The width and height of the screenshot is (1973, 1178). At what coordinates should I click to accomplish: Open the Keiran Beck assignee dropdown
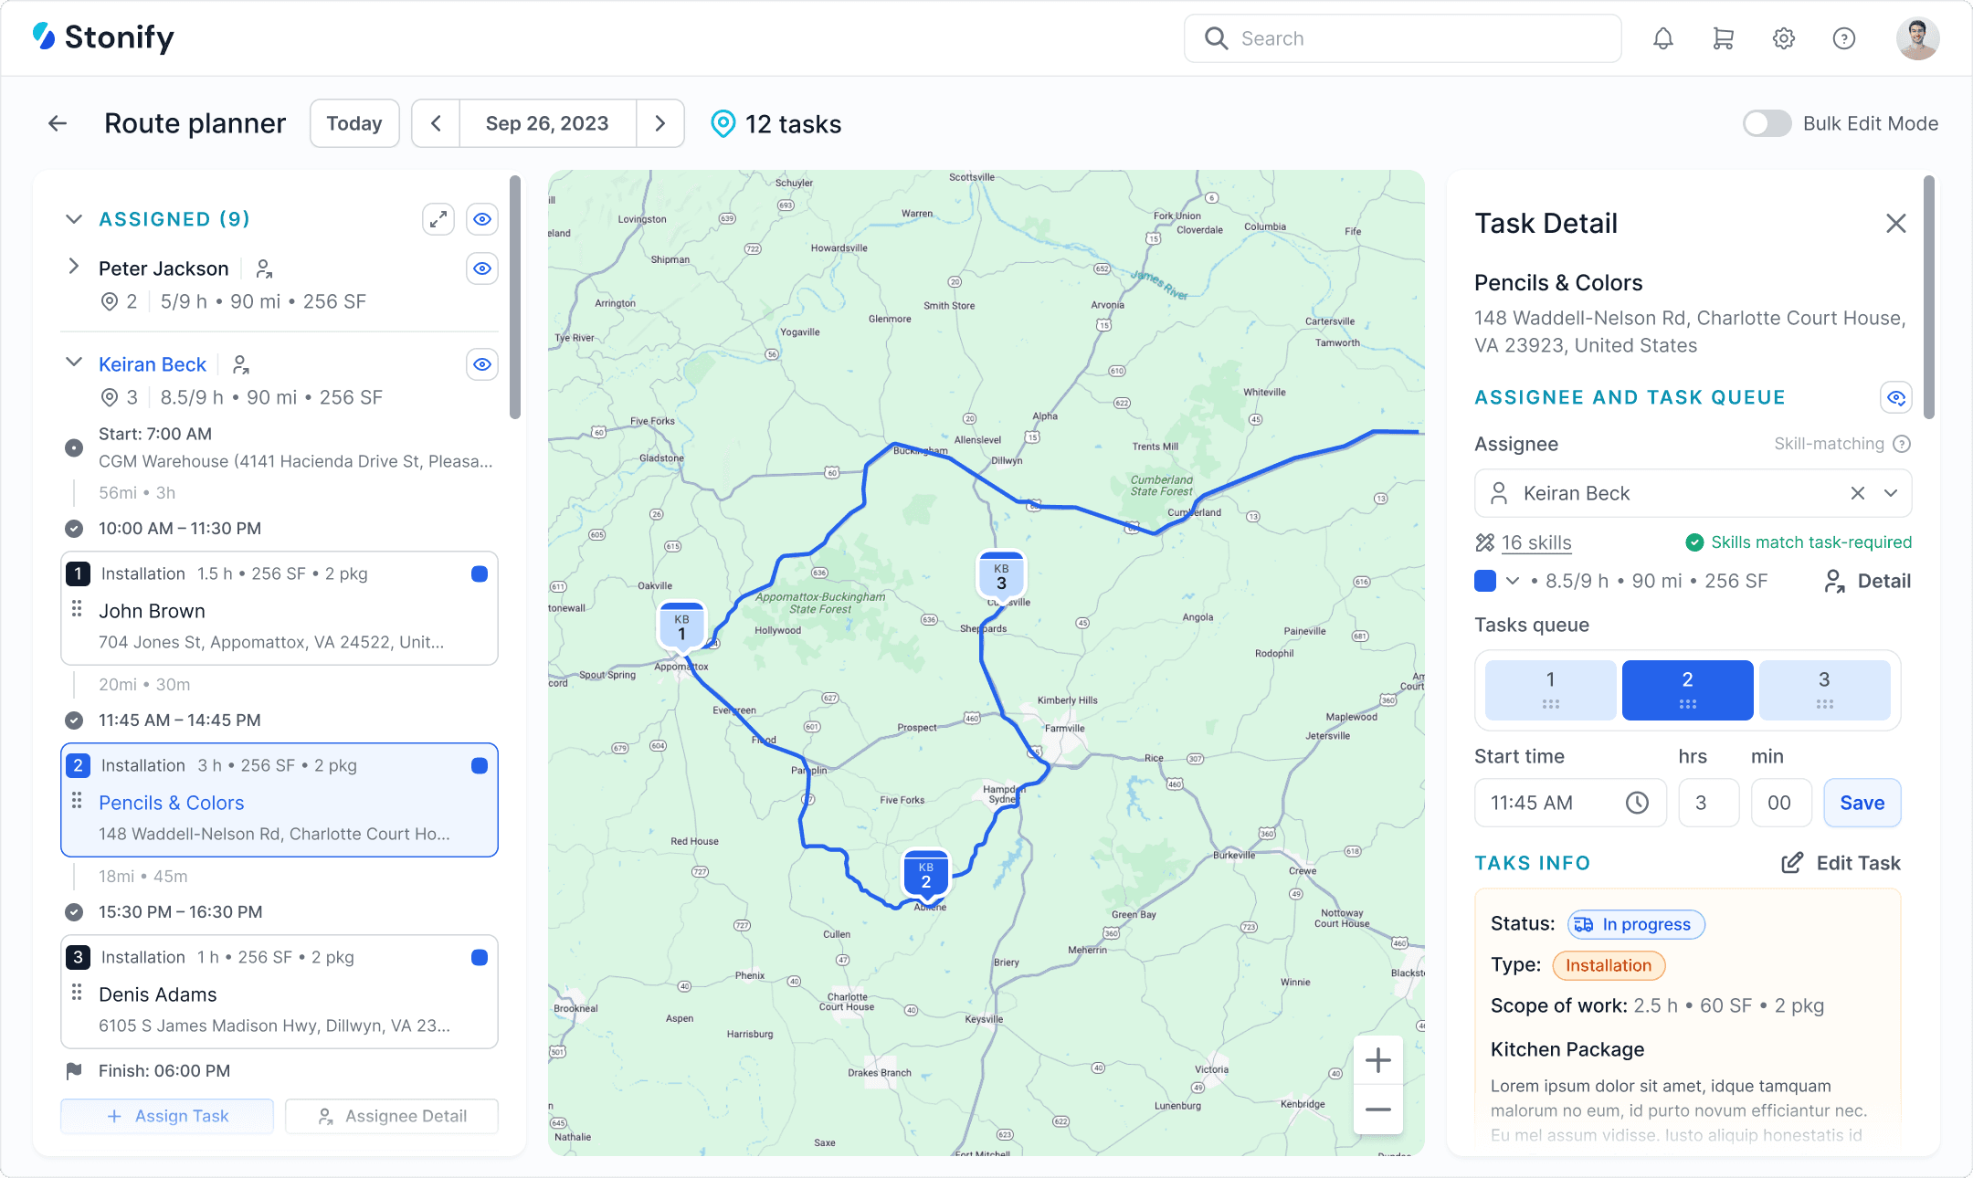tap(1890, 493)
